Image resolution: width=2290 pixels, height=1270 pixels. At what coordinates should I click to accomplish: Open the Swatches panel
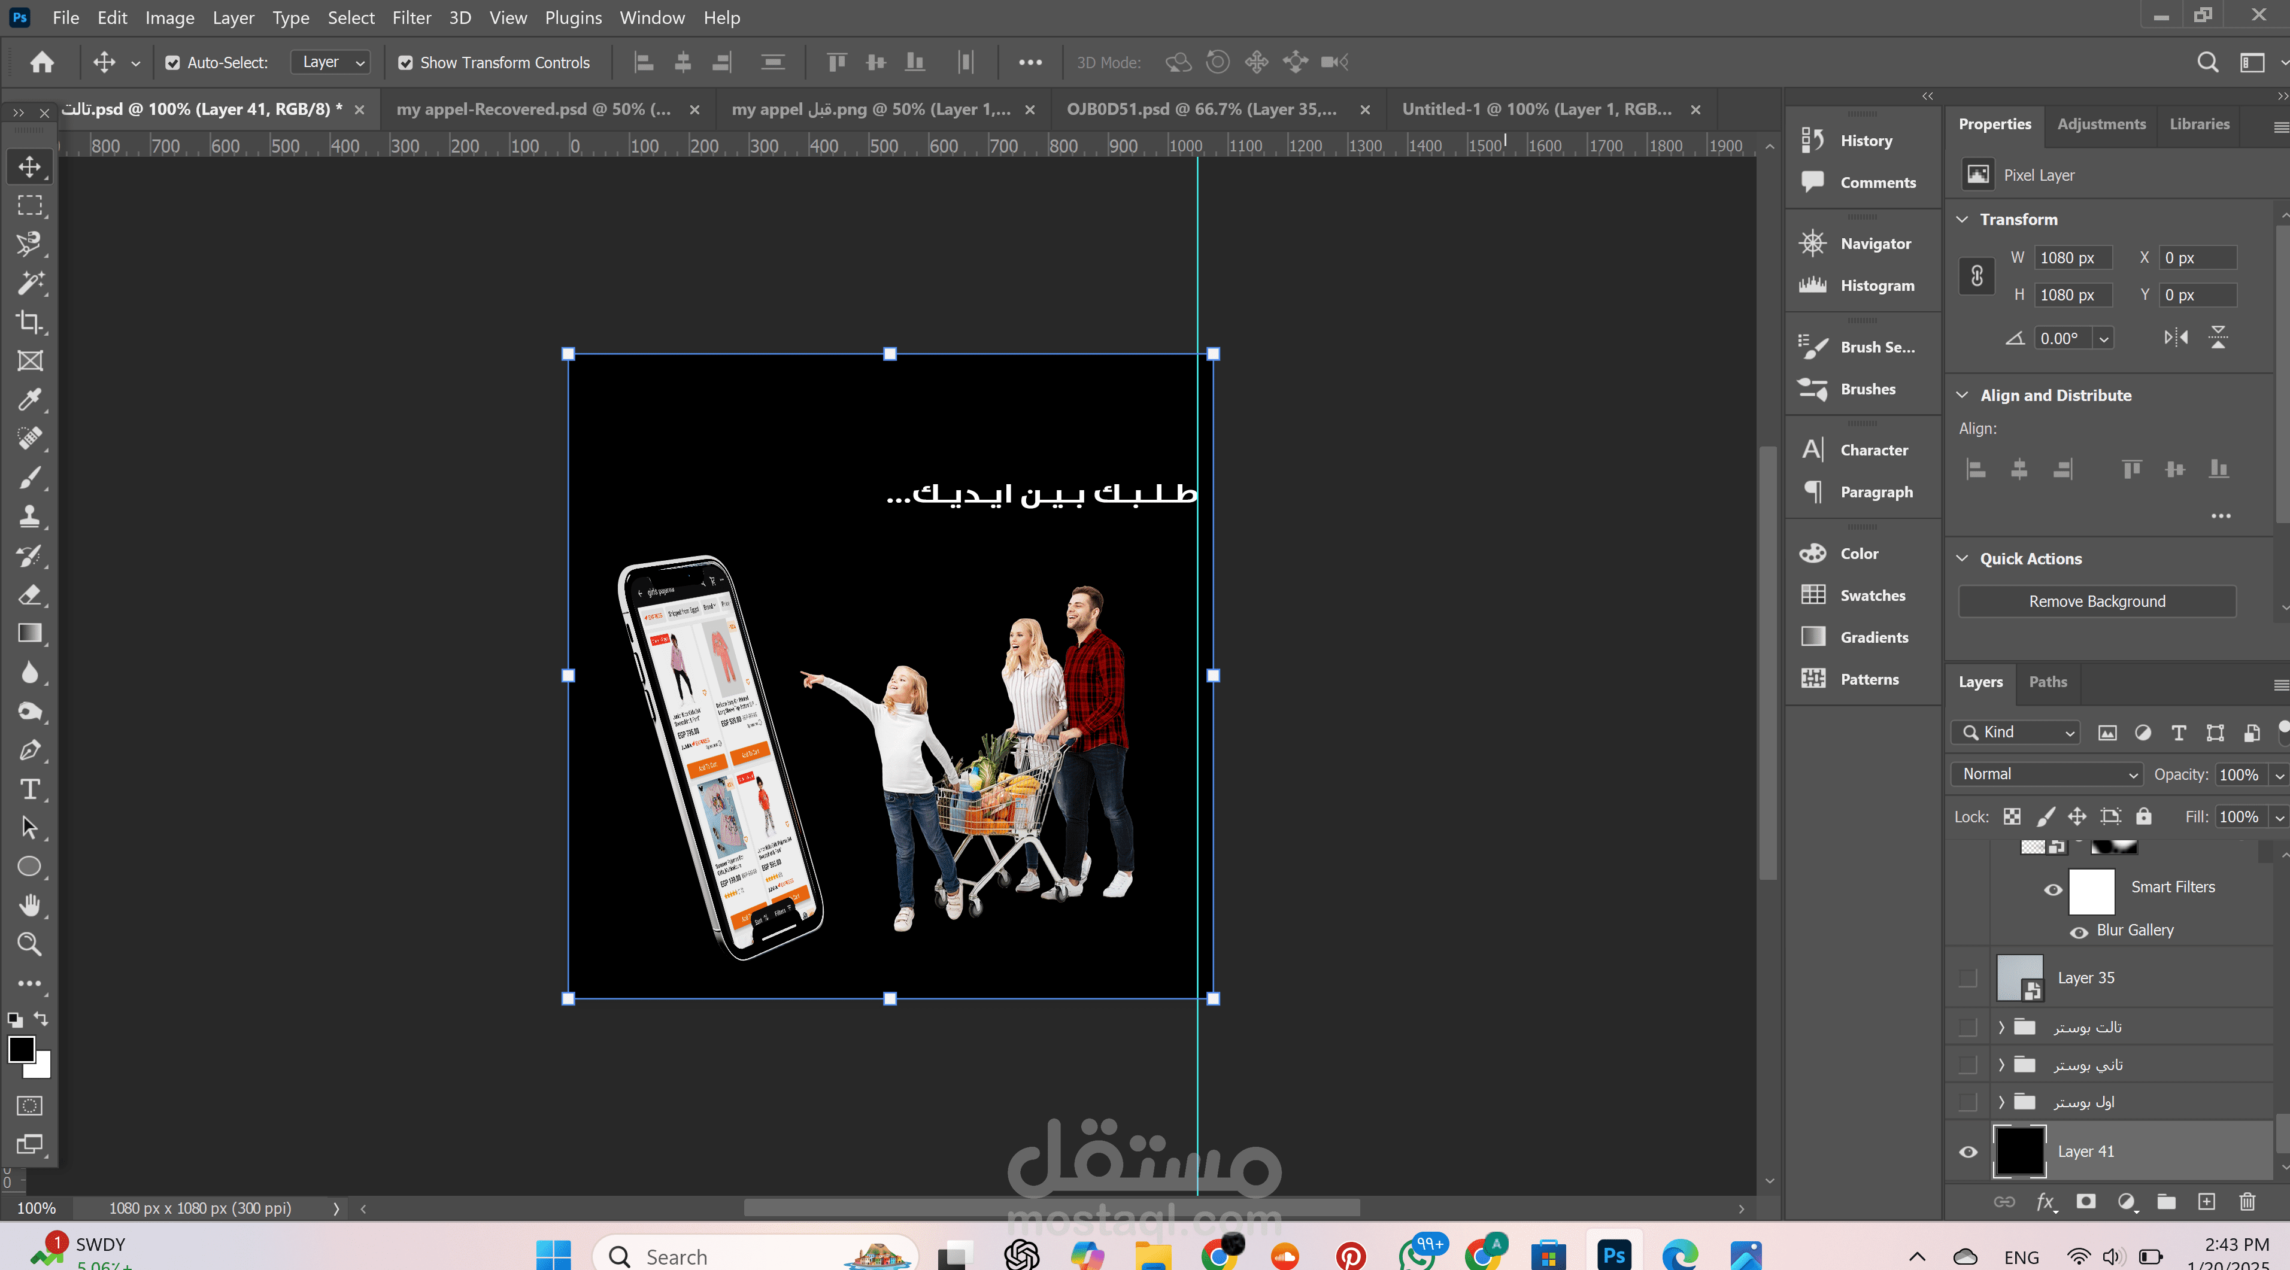[x=1861, y=595]
